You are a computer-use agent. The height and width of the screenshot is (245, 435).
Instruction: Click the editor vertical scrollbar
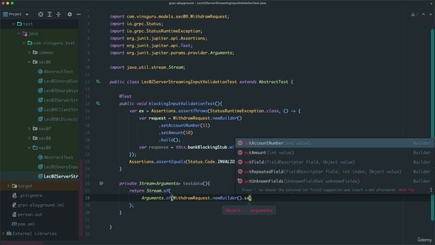pos(432,125)
